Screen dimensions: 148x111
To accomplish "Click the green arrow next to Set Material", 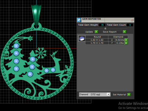I will 129,94.
